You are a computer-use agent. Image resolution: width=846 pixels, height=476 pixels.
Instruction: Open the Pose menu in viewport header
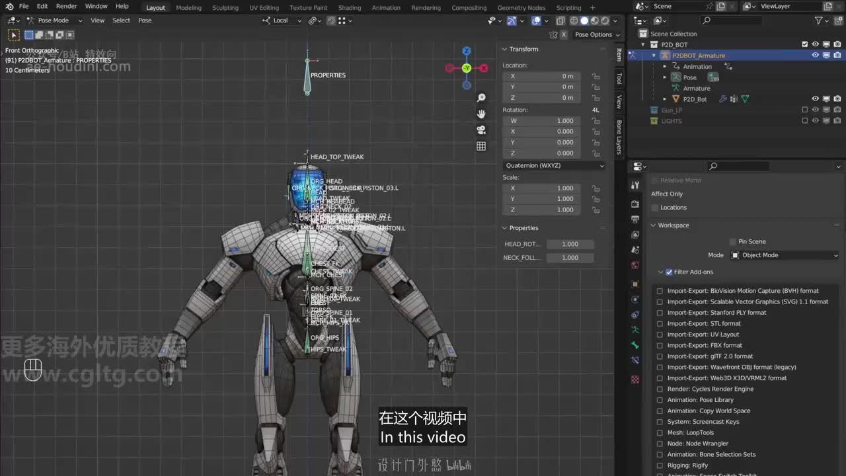point(145,20)
